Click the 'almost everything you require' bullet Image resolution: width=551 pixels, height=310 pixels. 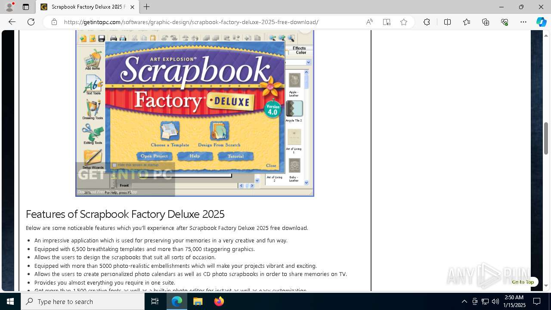coord(105,282)
